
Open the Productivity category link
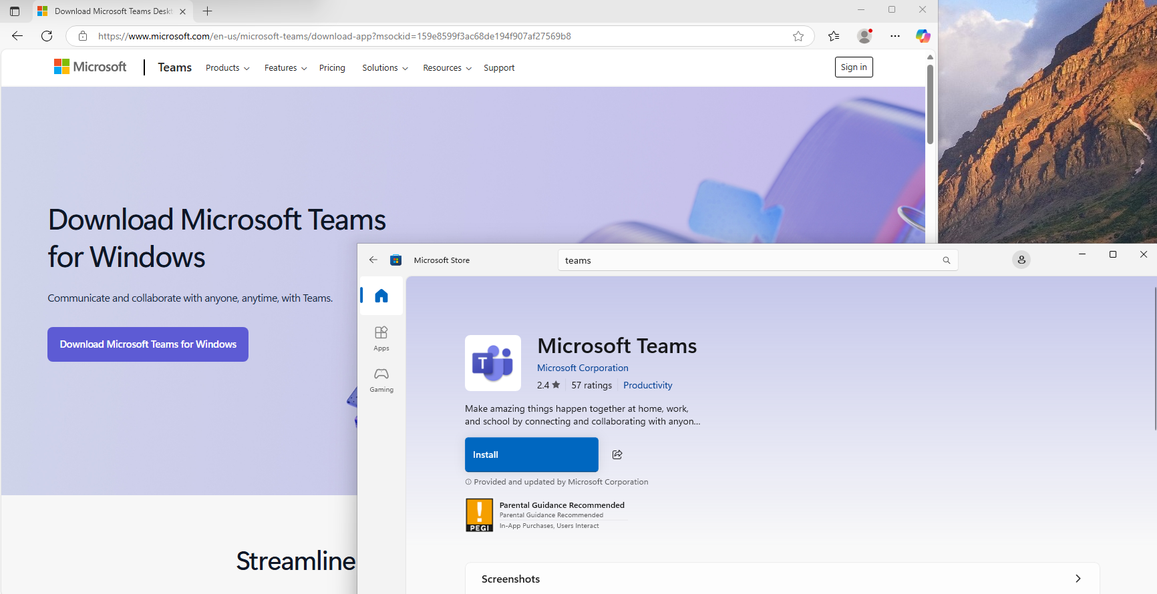[x=648, y=385]
